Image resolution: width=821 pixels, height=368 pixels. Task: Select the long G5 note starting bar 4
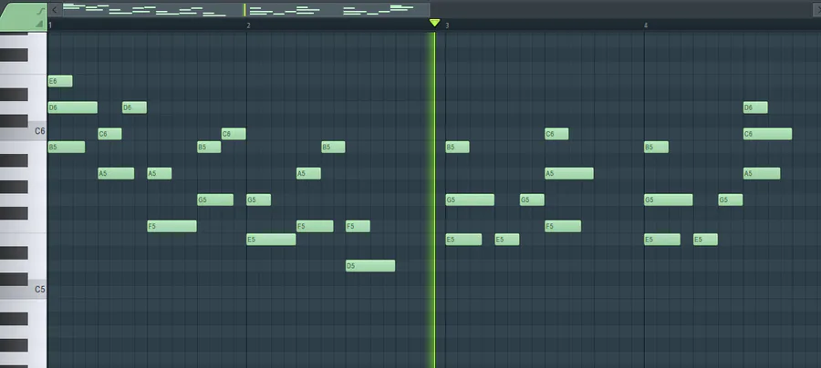tap(669, 199)
